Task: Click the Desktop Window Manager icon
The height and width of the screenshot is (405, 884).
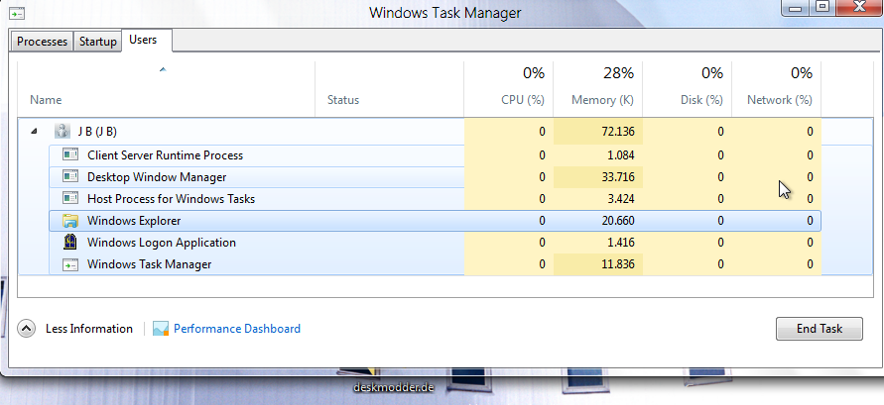Action: [x=69, y=176]
